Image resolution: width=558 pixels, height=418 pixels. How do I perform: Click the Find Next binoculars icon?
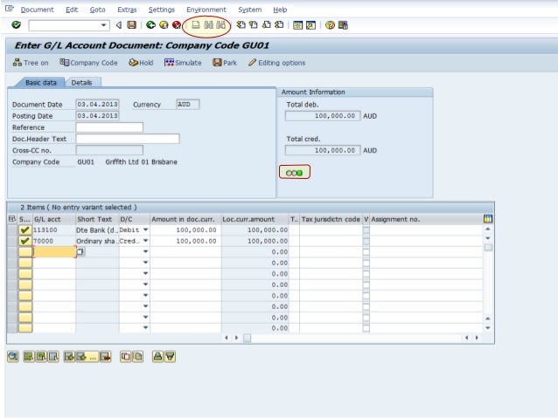click(x=221, y=24)
